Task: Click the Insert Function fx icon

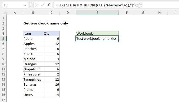Action: [x=49, y=5]
